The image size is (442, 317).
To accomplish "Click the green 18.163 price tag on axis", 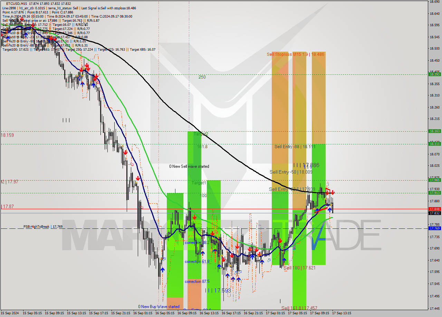I will point(434,131).
